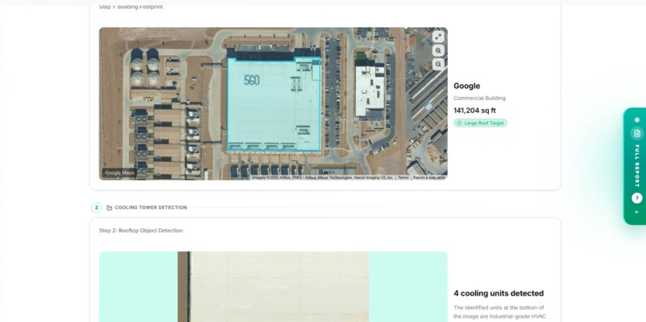Click the imagery attribution text on map
The image size is (646, 322).
pos(322,178)
